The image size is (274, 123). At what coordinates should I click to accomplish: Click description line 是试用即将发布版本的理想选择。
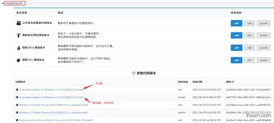(77, 37)
